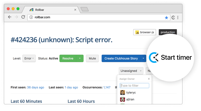The width and height of the screenshot is (201, 111).
Task: Click the Start timer Clockify button
Action: [170, 57]
